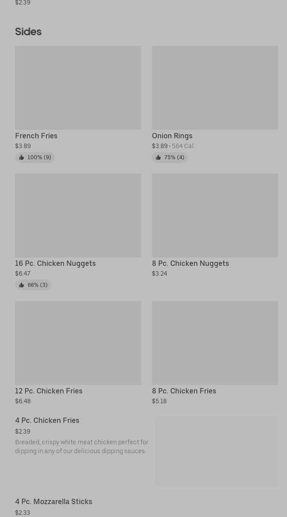Click the thumbs-up icon under French Fries
The image size is (287, 517).
(21, 157)
